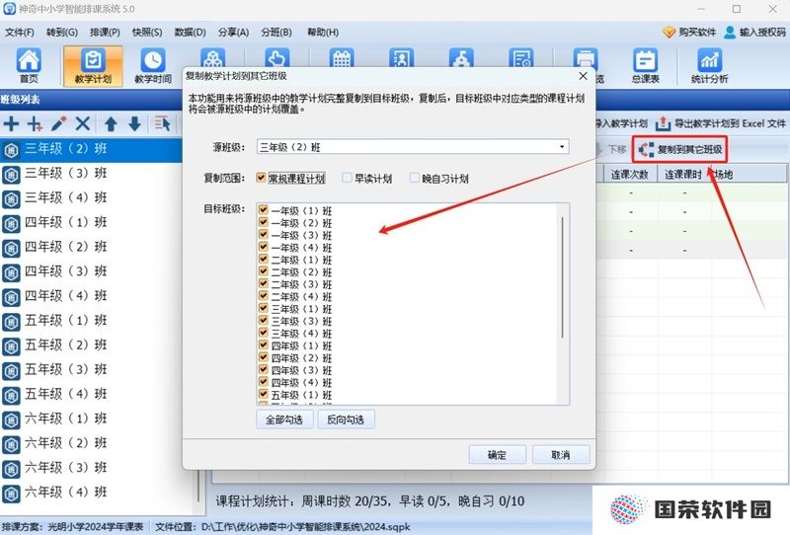
Task: Open the 源班级 dropdown
Action: click(x=562, y=147)
